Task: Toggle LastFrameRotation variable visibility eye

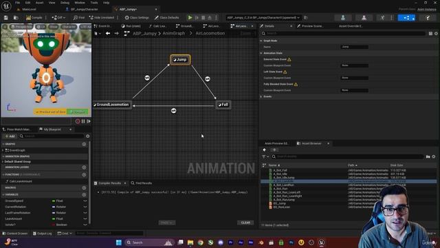Action: click(x=85, y=213)
